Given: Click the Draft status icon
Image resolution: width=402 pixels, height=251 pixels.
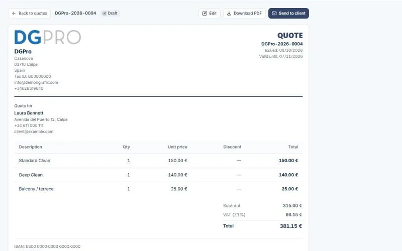Looking at the screenshot, I should coord(105,14).
